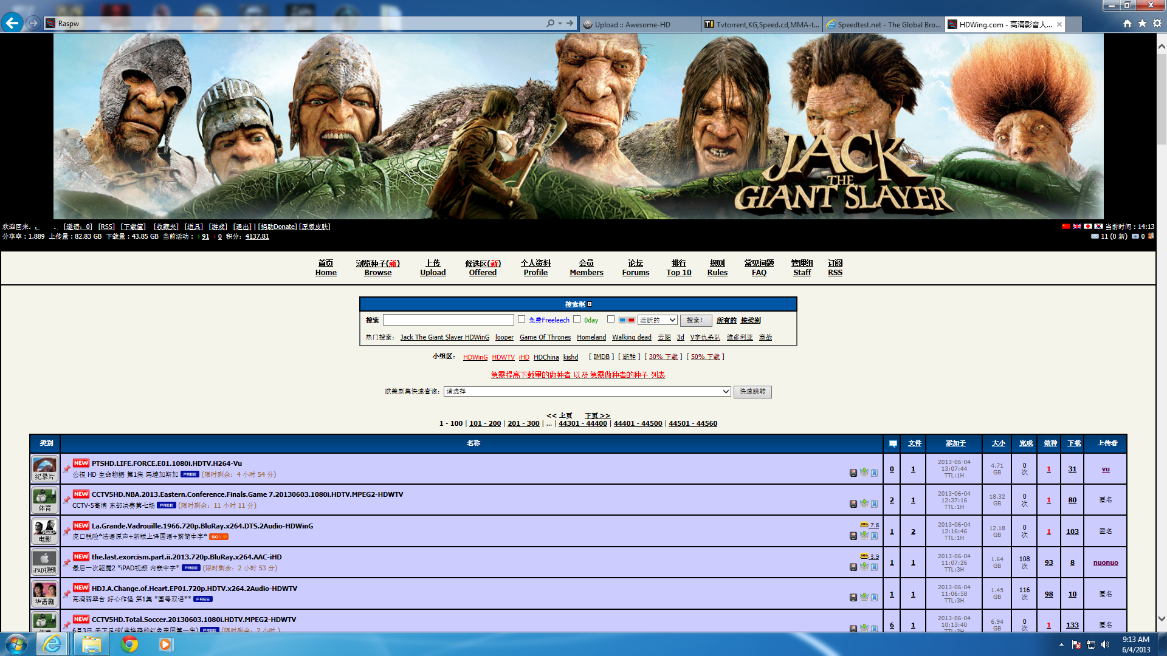Open uploader nuonuo profile link

1106,562
